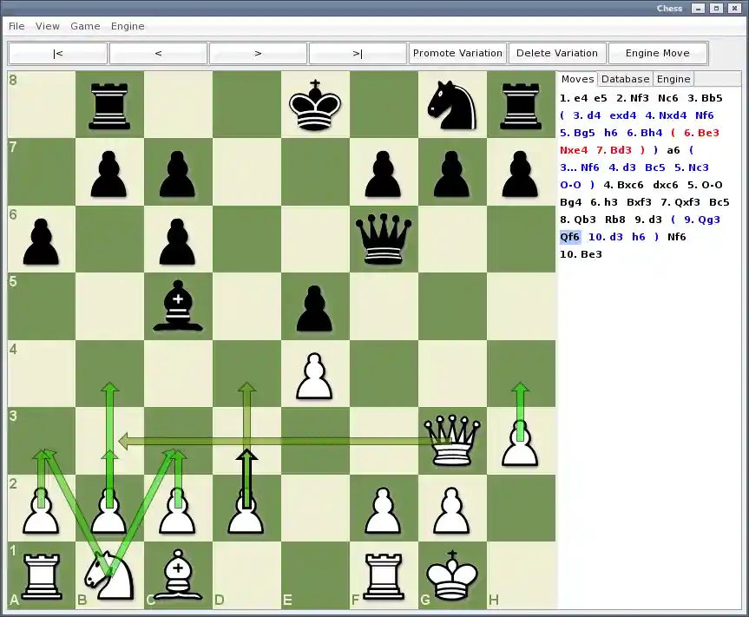Switch to the Database tab
Image resolution: width=749 pixels, height=617 pixels.
[x=625, y=79]
